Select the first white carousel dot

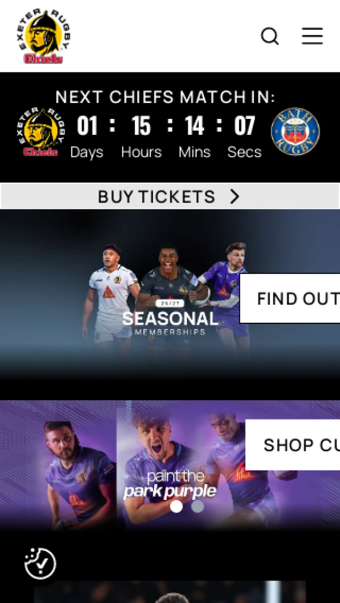(x=176, y=506)
